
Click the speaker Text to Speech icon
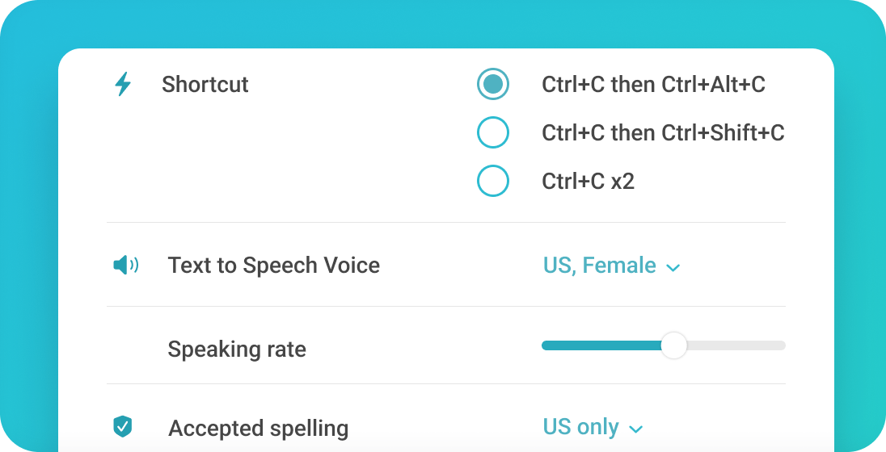point(125,265)
